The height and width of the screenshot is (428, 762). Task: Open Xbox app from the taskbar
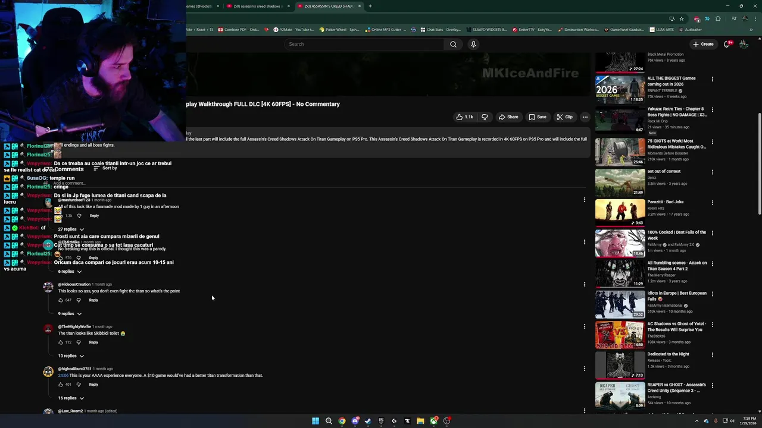click(x=433, y=421)
